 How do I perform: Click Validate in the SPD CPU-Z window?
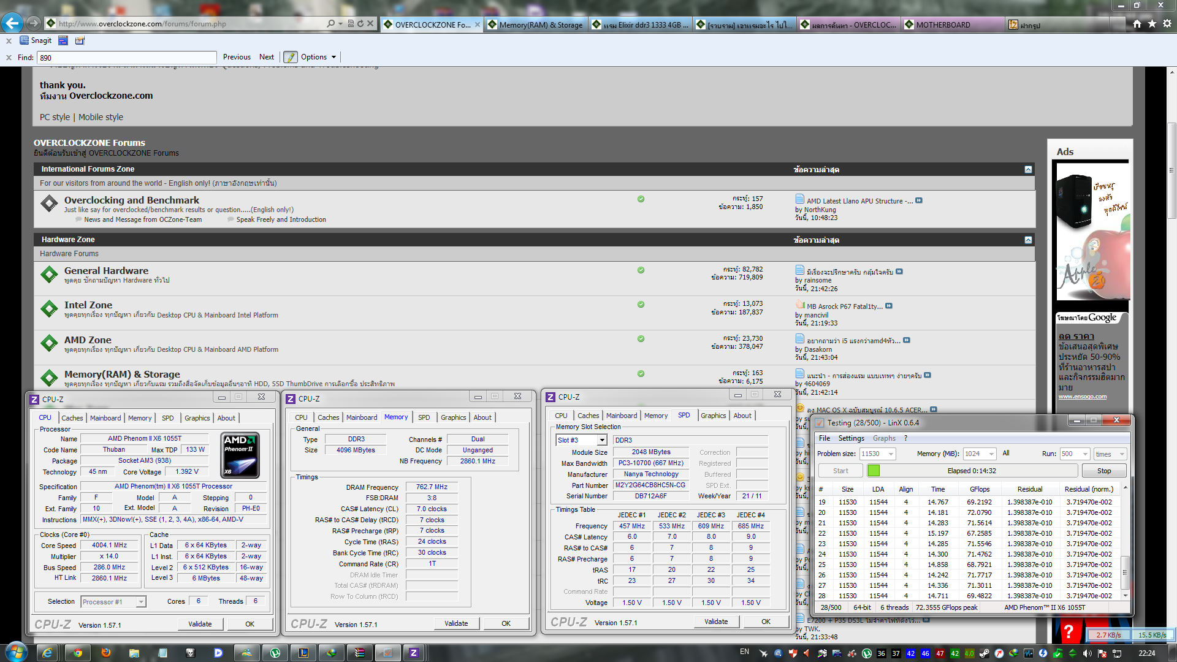(x=715, y=622)
